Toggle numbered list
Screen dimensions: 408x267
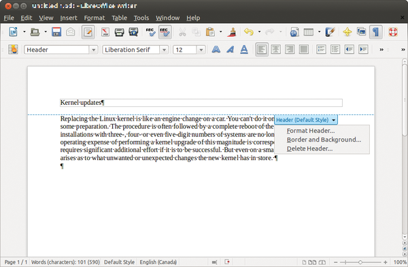321,49
